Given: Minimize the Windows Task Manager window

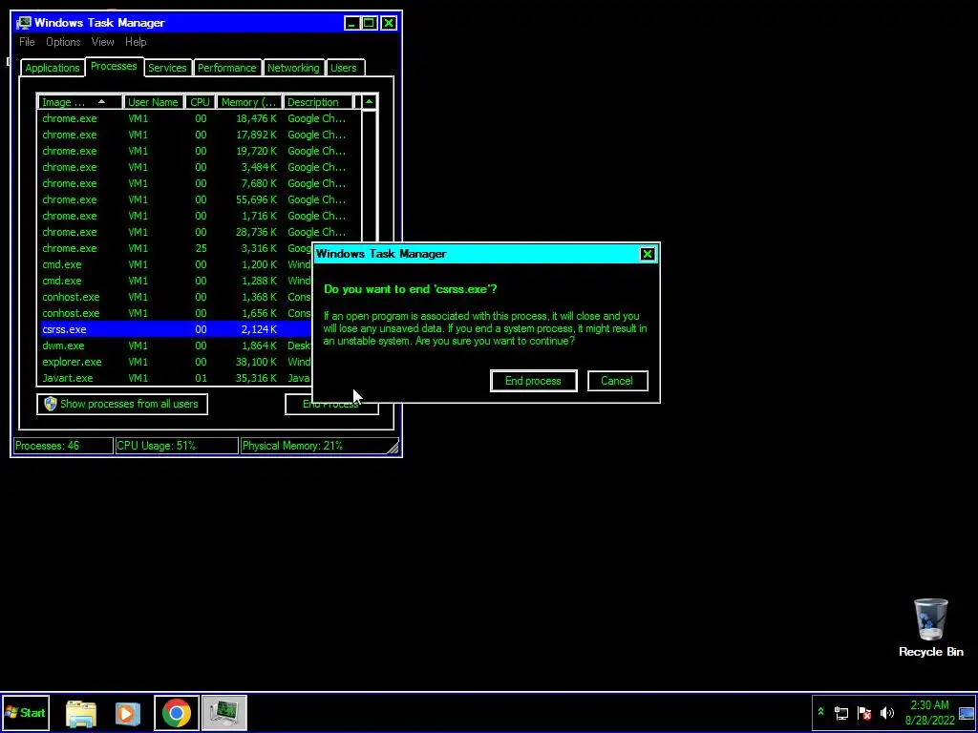Looking at the screenshot, I should click(x=351, y=23).
